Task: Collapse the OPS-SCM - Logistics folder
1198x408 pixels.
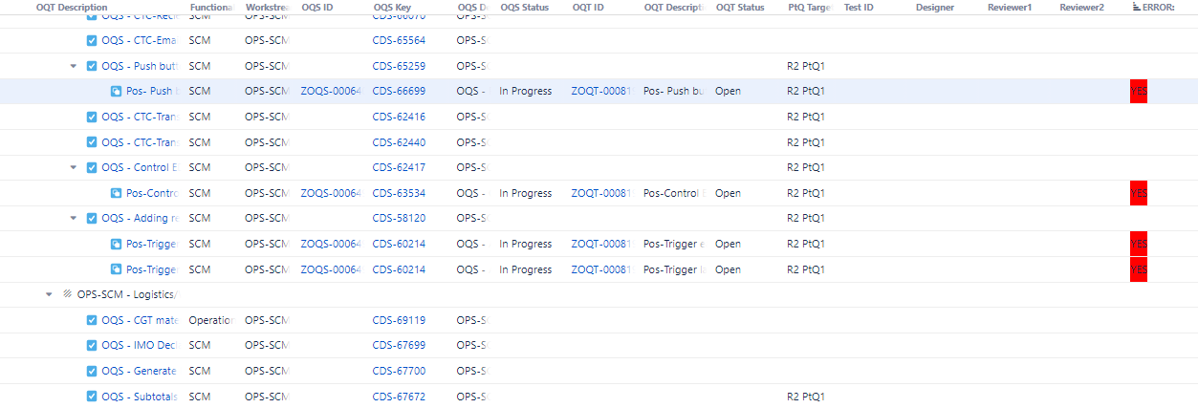Action: (x=50, y=294)
